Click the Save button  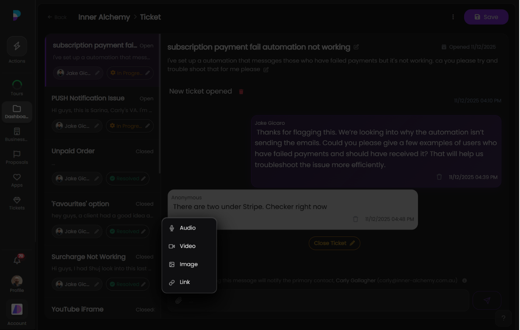[x=486, y=17]
